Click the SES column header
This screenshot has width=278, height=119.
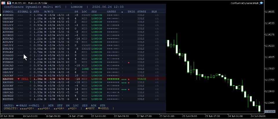click(94, 12)
